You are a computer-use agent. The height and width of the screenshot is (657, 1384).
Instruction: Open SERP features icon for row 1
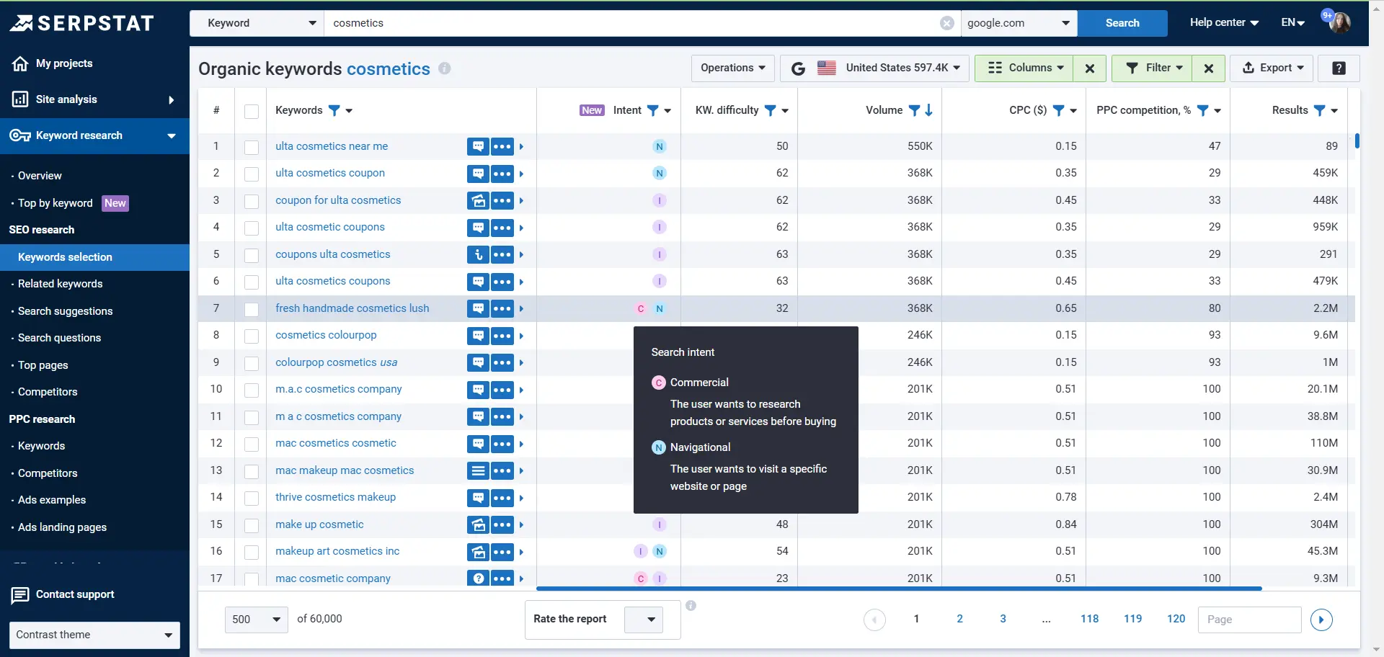coord(477,146)
